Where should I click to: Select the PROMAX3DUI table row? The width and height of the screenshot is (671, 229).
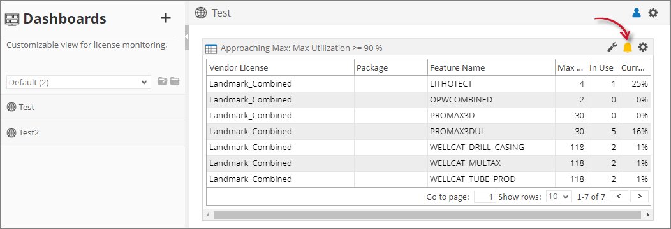(429, 131)
